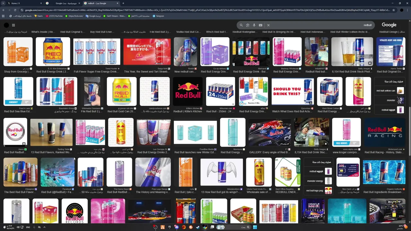Open the Japanese red Red Bull ad thumbnail
This screenshot has width=411, height=231.
tap(147, 52)
